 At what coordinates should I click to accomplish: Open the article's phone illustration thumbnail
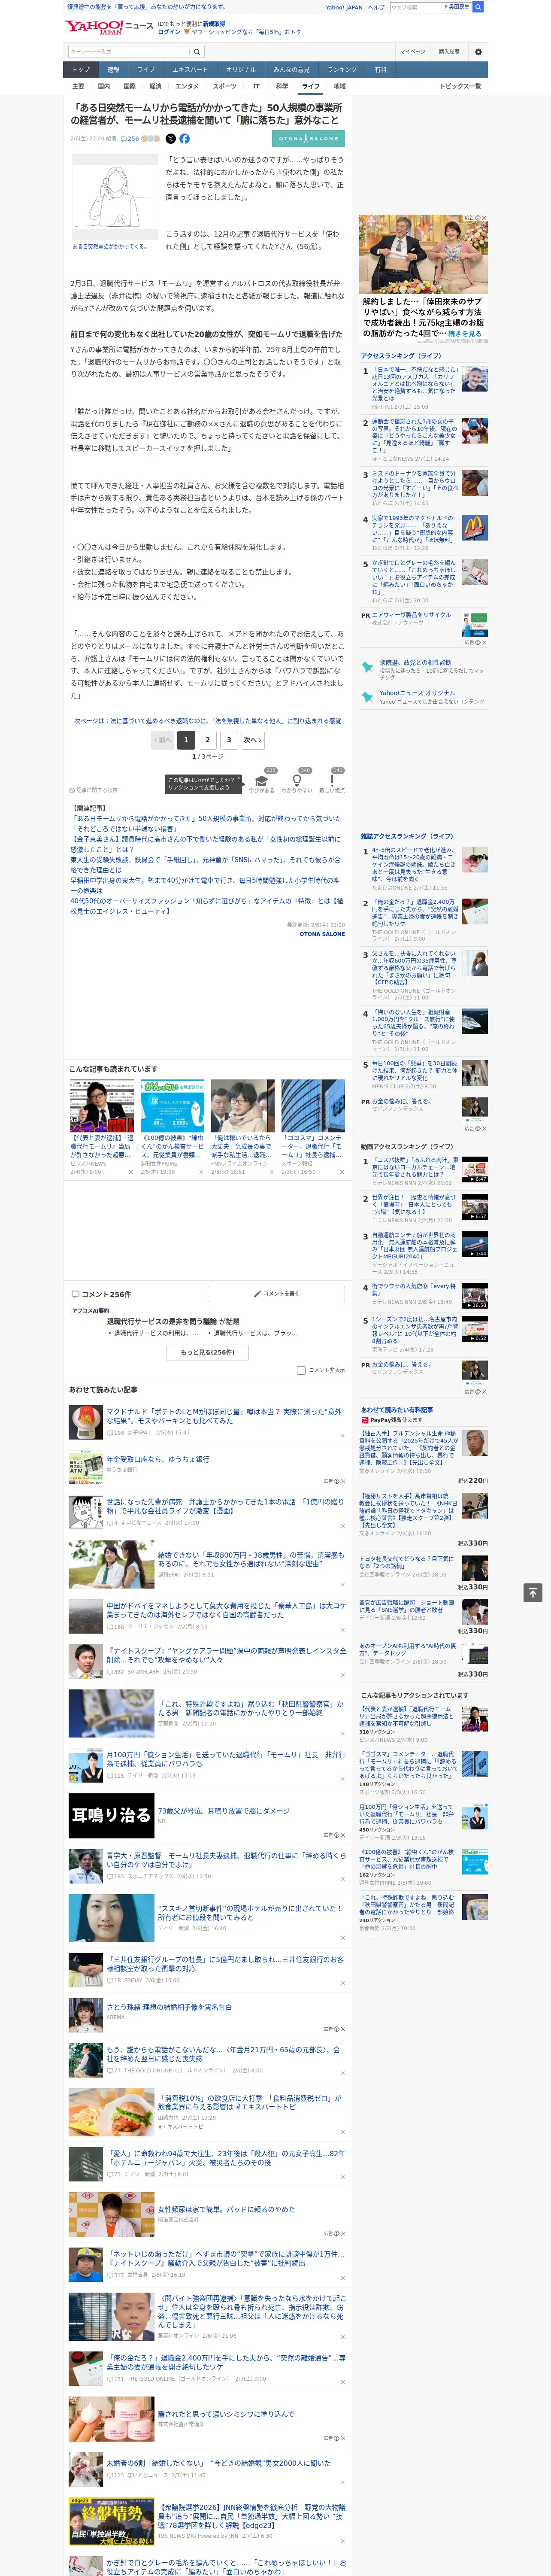click(114, 197)
